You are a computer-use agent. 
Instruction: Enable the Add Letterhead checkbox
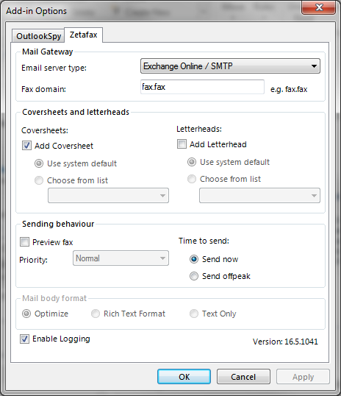click(x=182, y=144)
